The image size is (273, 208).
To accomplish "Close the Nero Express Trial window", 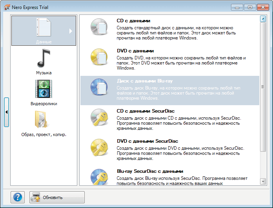I will click(263, 7).
